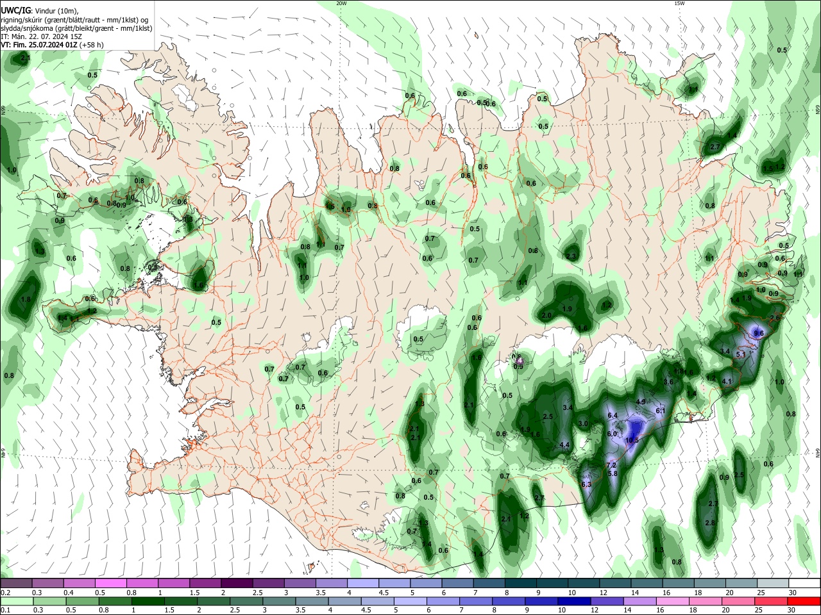Click the 'slydda/snjókoma (grátt/bleikt/grænt' description line
This screenshot has width=821, height=615.
[76, 28]
